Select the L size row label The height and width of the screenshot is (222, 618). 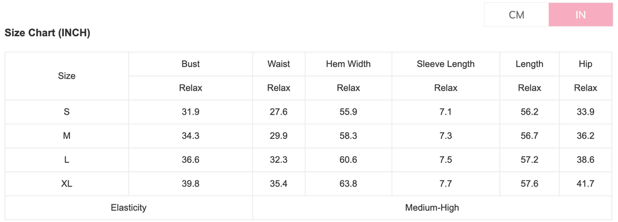(x=66, y=160)
